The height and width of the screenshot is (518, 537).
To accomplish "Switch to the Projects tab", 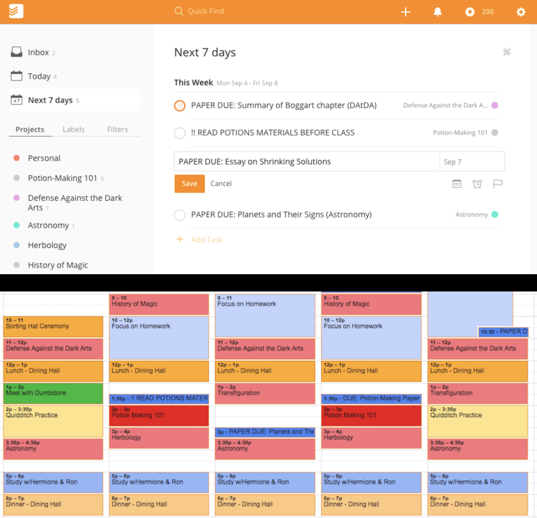I will (x=30, y=129).
